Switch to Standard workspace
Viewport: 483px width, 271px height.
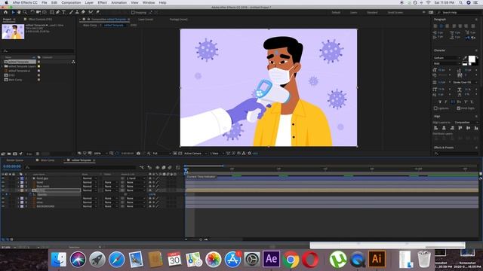click(x=372, y=12)
